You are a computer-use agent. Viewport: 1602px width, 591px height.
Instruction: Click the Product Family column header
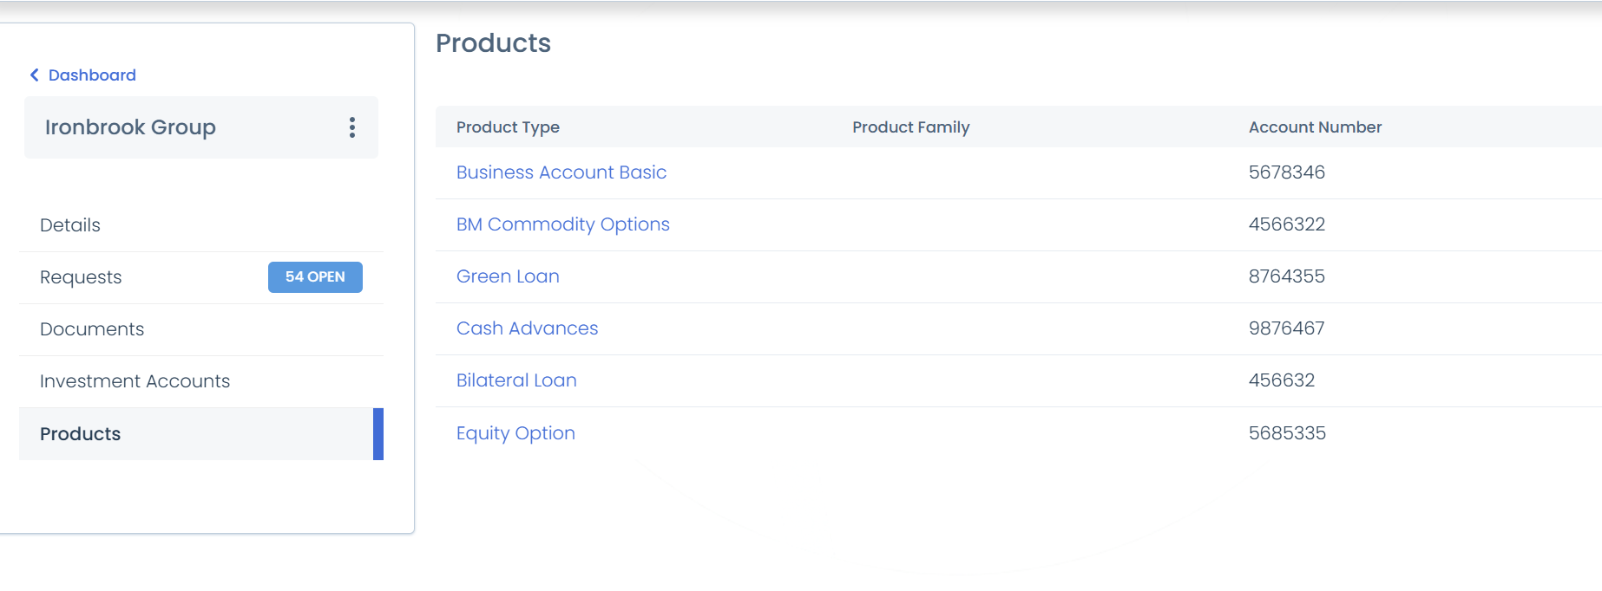point(911,127)
